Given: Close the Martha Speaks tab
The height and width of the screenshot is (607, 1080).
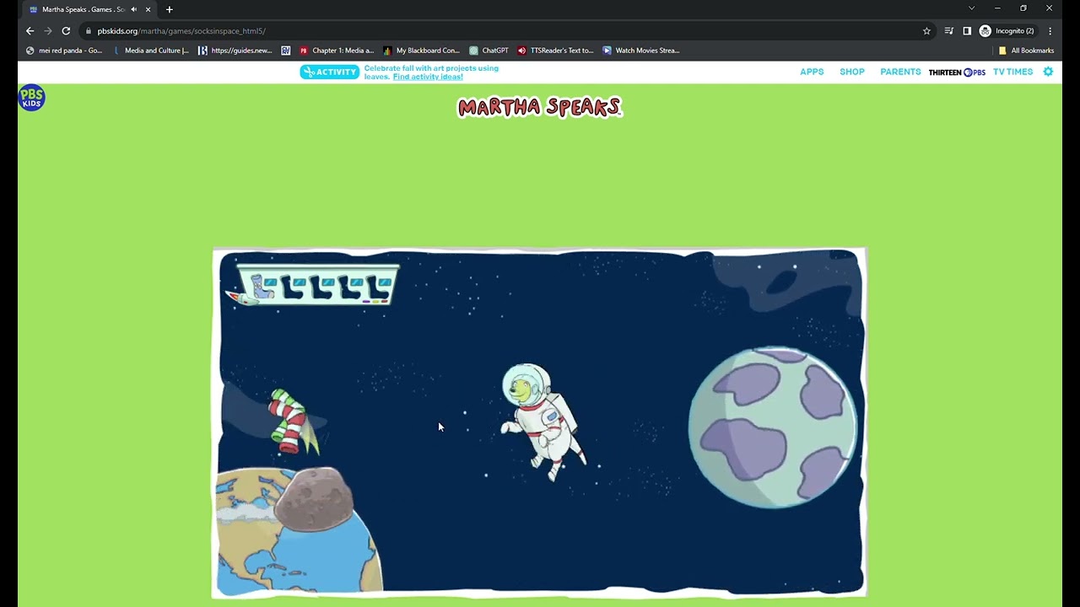Looking at the screenshot, I should (x=148, y=9).
